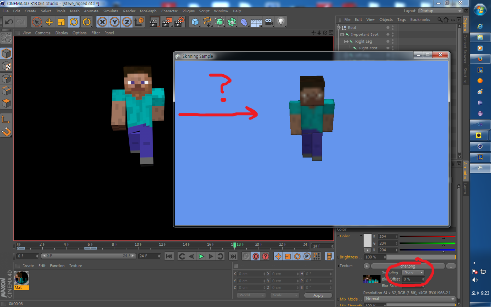This screenshot has height=307, width=491.
Task: Select the highlighted Rotate tool
Action: point(73,22)
